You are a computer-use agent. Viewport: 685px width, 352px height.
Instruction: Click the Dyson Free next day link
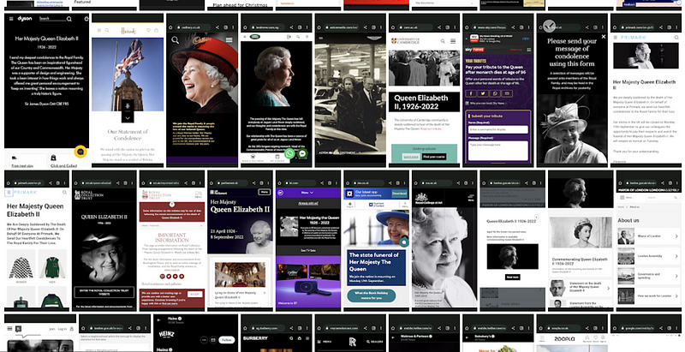click(22, 166)
